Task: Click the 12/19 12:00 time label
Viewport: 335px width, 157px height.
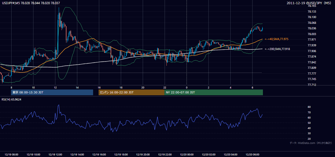Action: pos(55,155)
